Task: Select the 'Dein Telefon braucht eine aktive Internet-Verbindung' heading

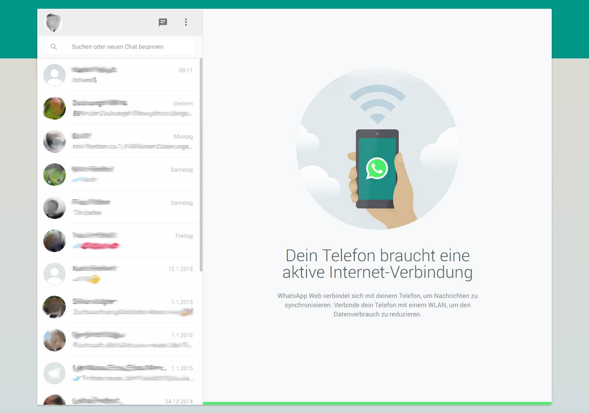Action: click(377, 264)
